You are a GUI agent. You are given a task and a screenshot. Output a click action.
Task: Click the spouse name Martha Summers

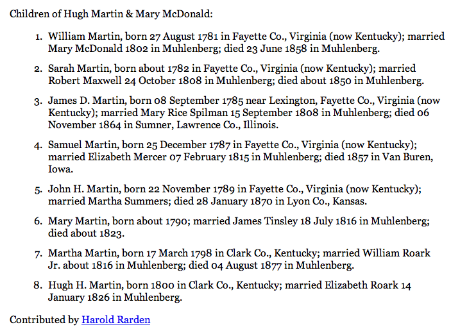[128, 201]
